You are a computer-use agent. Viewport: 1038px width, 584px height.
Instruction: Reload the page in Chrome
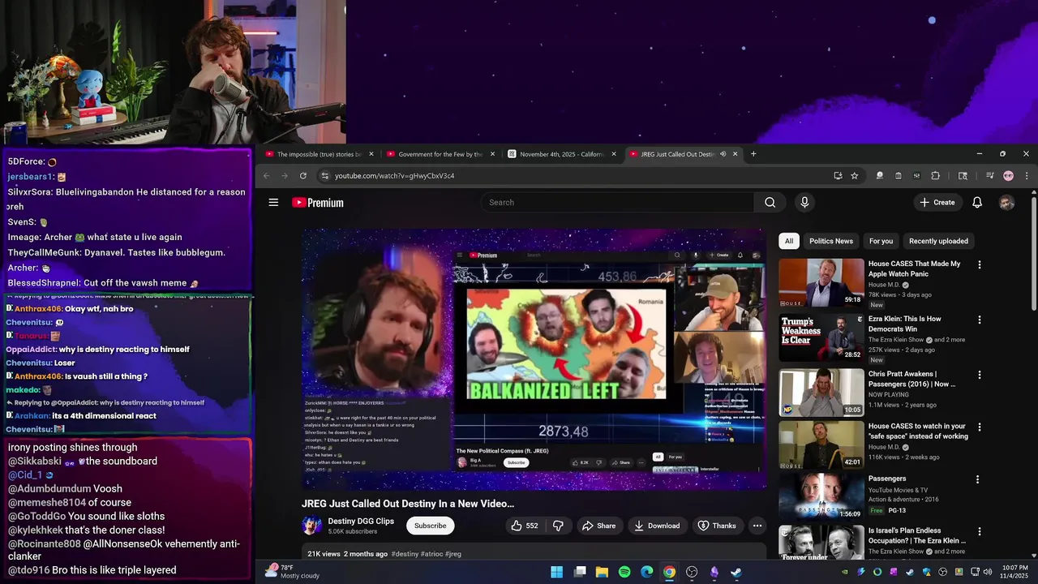click(x=303, y=176)
